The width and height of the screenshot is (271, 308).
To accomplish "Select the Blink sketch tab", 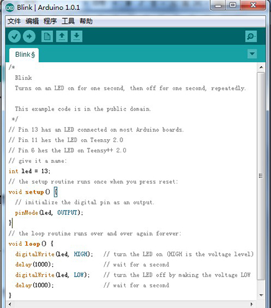I will 24,55.
